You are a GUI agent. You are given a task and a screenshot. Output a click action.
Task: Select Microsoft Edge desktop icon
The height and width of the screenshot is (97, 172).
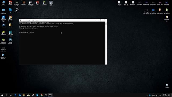(x=3, y=19)
